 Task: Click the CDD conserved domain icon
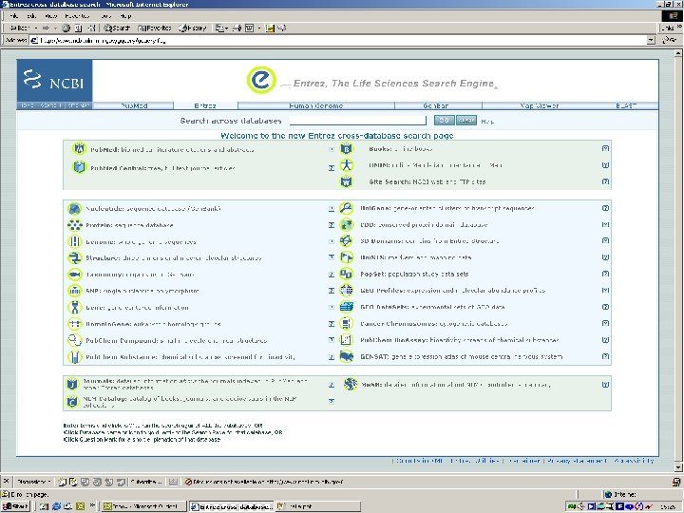point(347,224)
